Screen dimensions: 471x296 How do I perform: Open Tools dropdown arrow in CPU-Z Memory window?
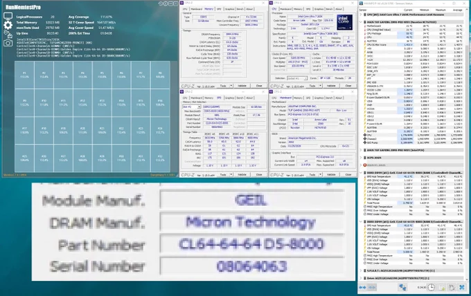(231, 86)
